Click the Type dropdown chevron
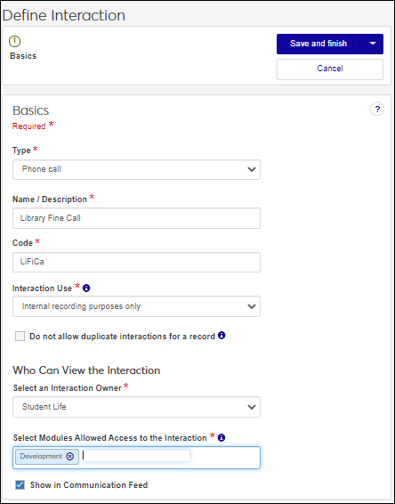 point(252,169)
